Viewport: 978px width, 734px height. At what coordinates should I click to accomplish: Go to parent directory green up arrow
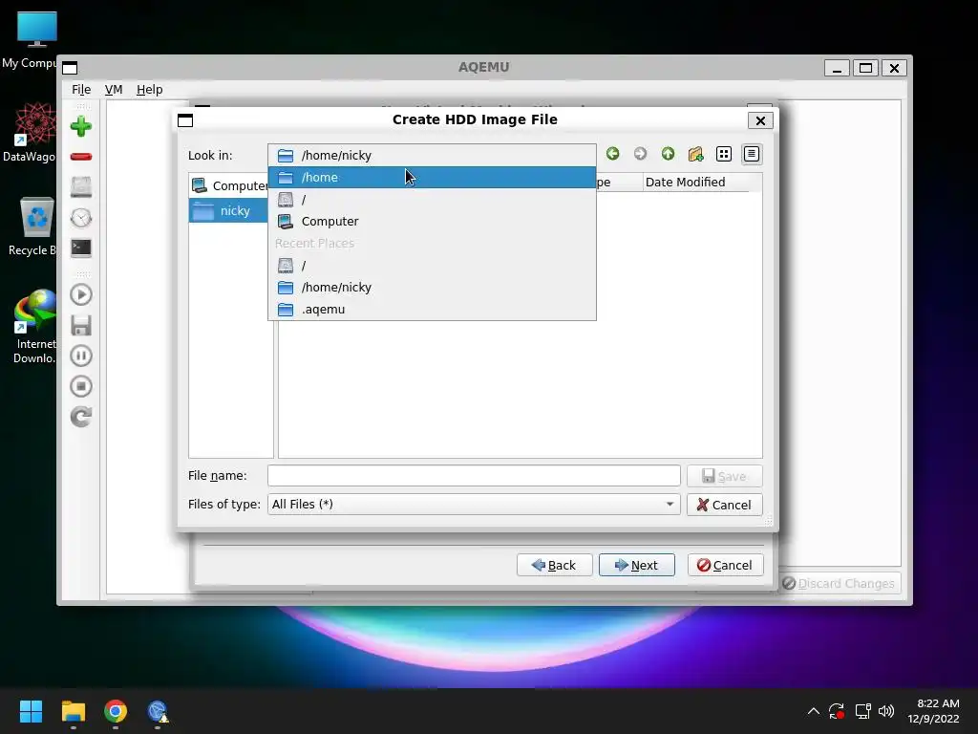(x=668, y=154)
